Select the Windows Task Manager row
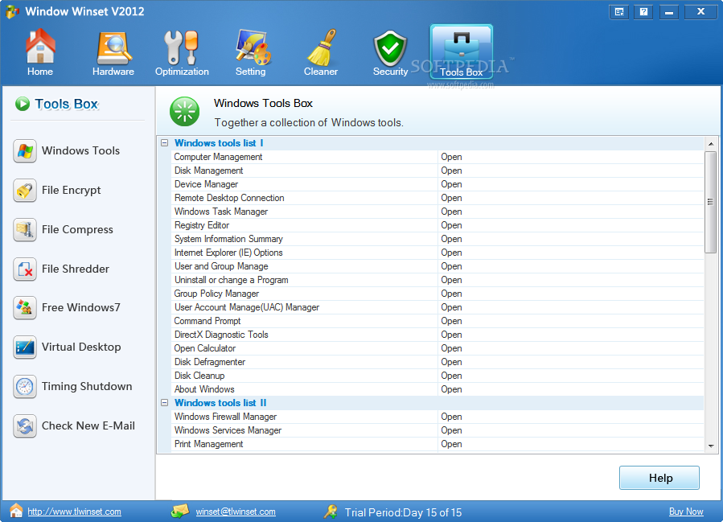The image size is (723, 522). 437,212
